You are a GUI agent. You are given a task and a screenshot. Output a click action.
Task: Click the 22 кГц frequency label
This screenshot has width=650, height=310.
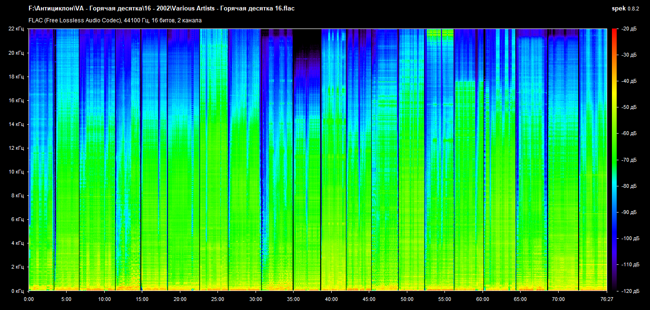(17, 29)
